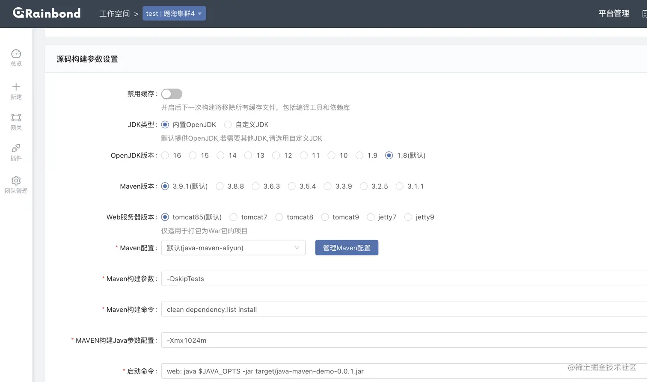Open the 网关 gateway sidebar icon
The width and height of the screenshot is (647, 382).
tap(16, 118)
